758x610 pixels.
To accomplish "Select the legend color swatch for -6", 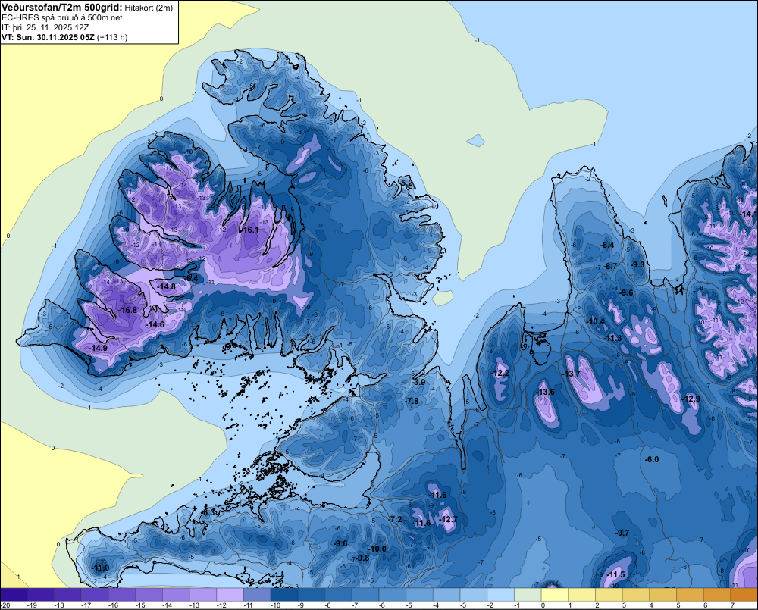I will (393, 595).
